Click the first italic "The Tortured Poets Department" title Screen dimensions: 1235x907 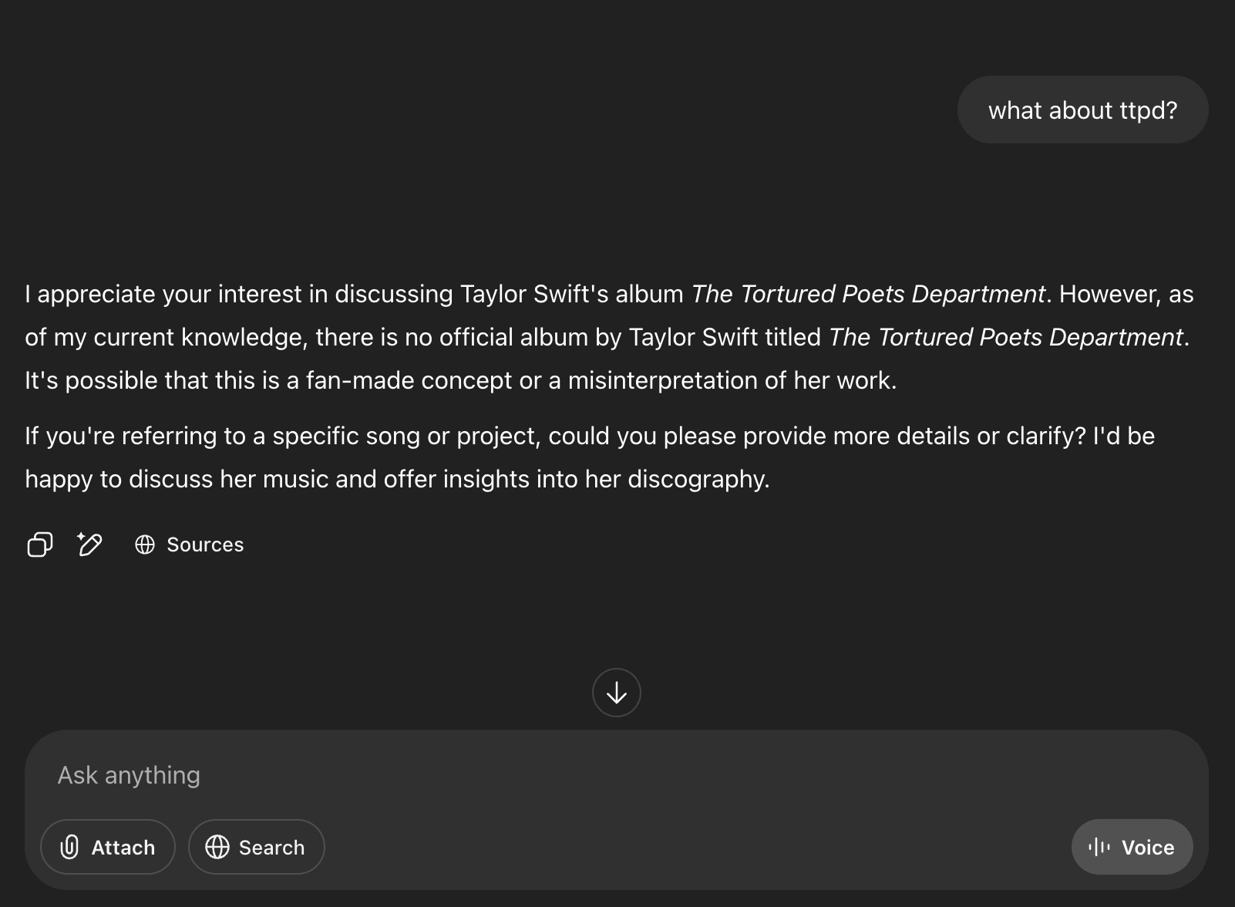[867, 294]
